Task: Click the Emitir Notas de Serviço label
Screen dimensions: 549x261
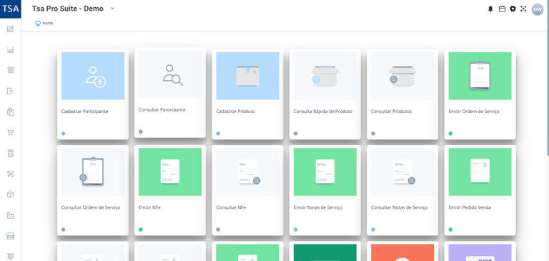Action: click(x=318, y=207)
